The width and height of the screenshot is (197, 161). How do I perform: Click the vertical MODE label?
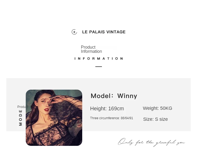tap(20, 118)
